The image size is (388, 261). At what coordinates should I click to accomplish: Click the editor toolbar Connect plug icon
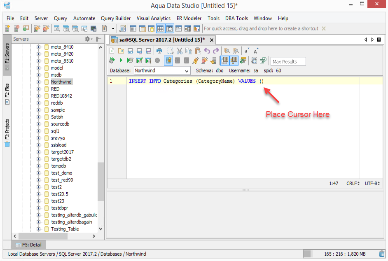coord(196,61)
